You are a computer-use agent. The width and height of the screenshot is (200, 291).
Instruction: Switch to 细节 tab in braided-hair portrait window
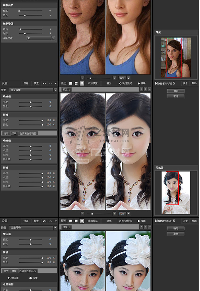coord(6,134)
